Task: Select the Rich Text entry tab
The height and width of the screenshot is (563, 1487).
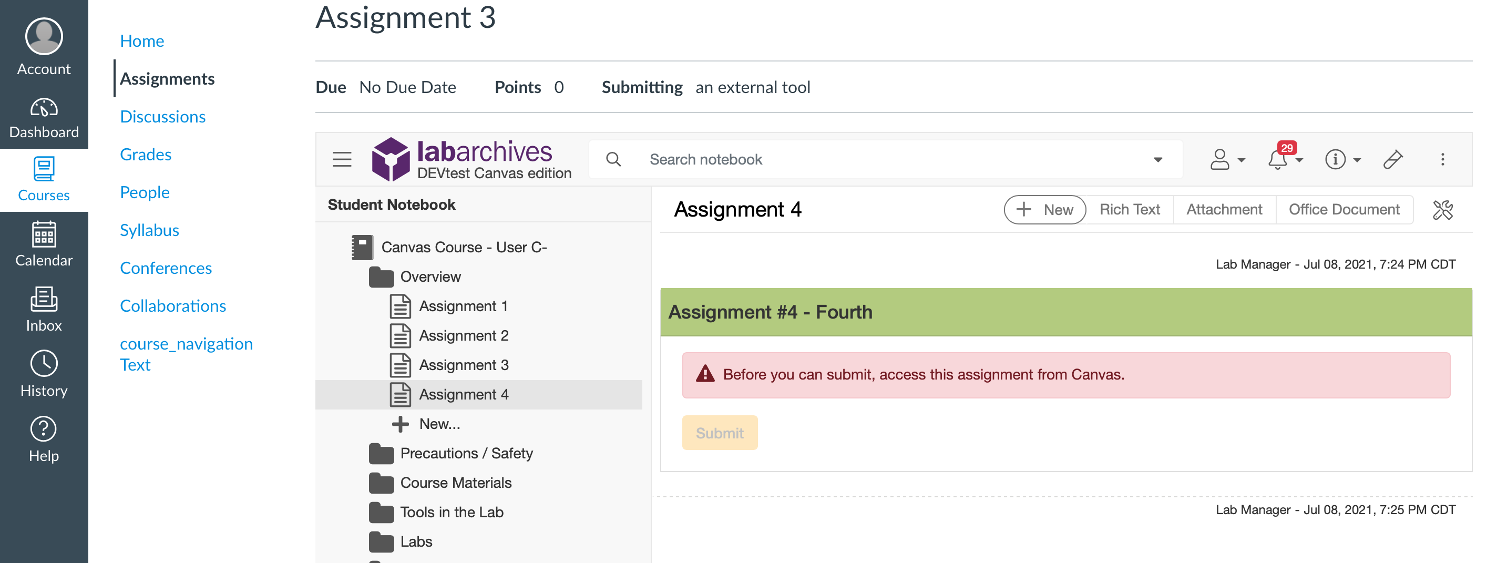Action: point(1129,210)
